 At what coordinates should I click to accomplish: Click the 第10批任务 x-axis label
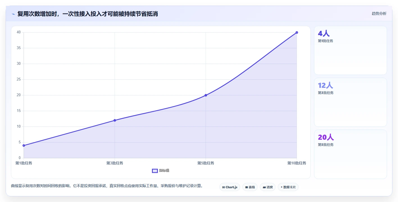click(x=297, y=163)
